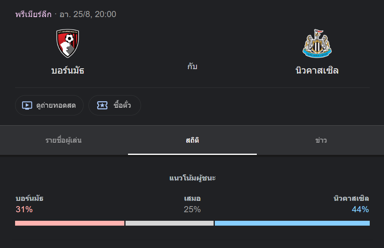
Task: Open the ข่าว news tab
Action: [321, 141]
